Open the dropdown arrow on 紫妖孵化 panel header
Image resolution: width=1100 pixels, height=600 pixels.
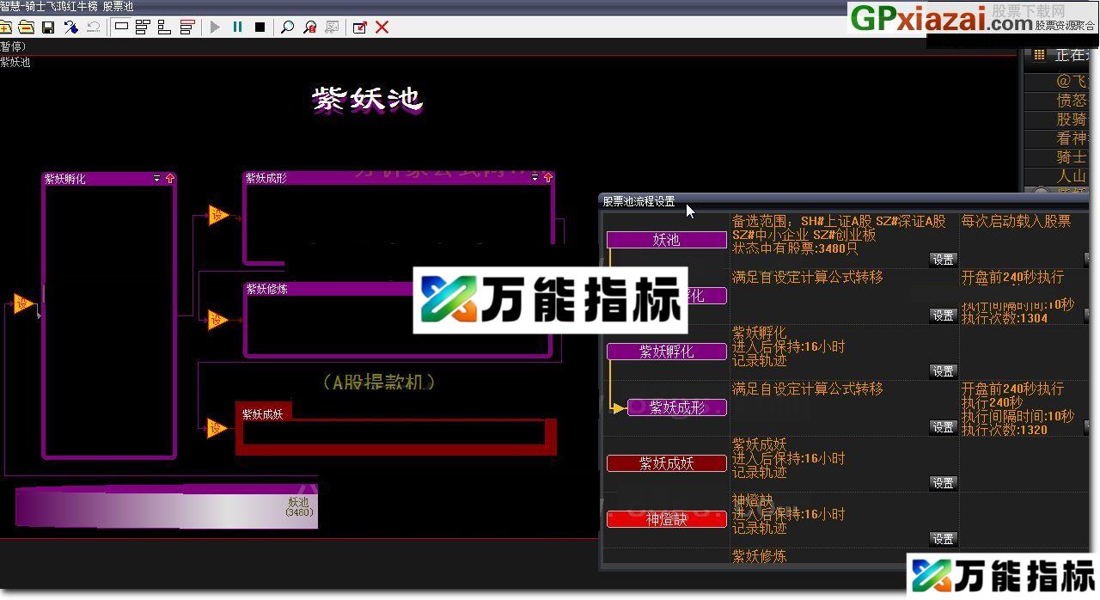coord(156,178)
